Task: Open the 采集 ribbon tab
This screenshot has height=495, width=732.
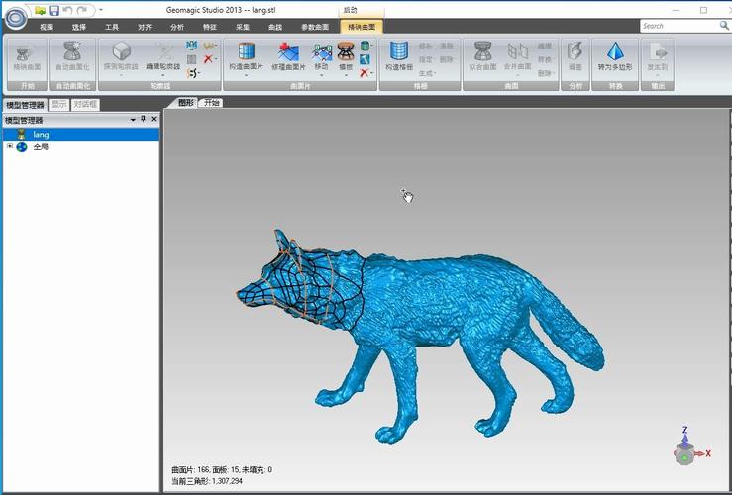Action: tap(243, 27)
